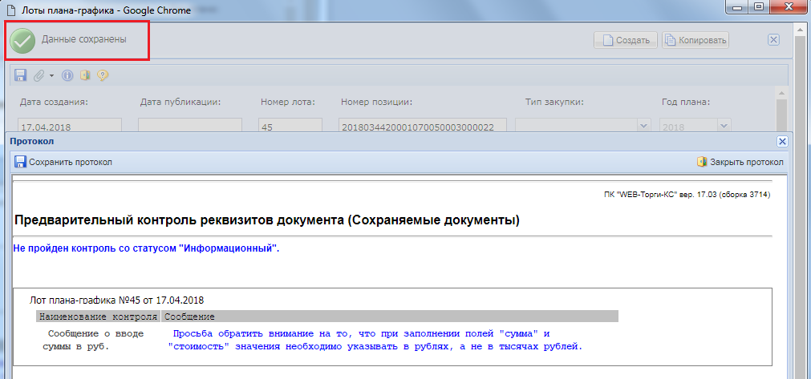The width and height of the screenshot is (811, 379).
Task: Click the save floppy disk icon in toolbar
Action: click(x=21, y=75)
